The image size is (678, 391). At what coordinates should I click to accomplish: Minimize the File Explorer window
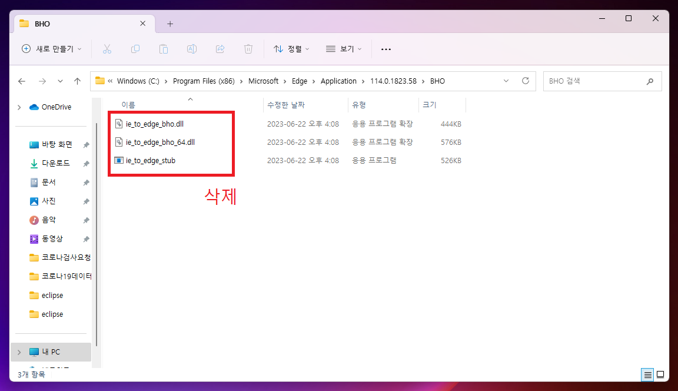pos(602,18)
